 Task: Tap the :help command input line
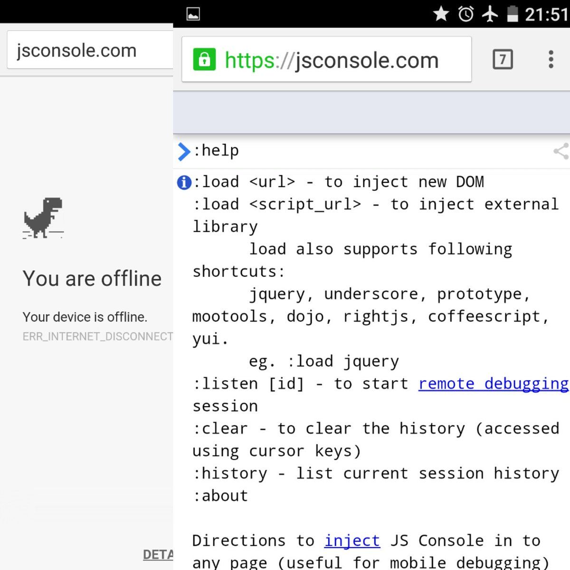pos(370,152)
